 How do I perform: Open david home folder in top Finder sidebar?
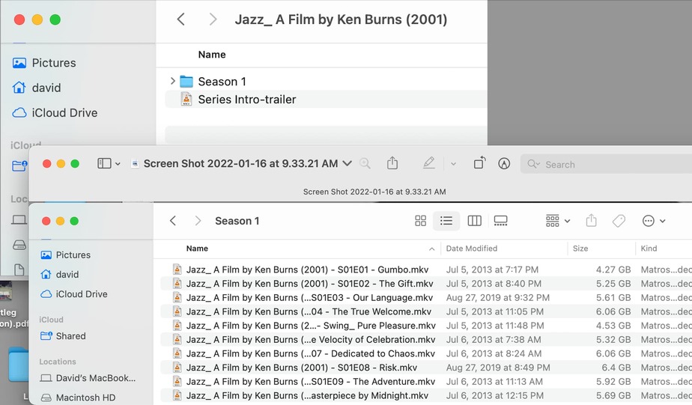37,88
